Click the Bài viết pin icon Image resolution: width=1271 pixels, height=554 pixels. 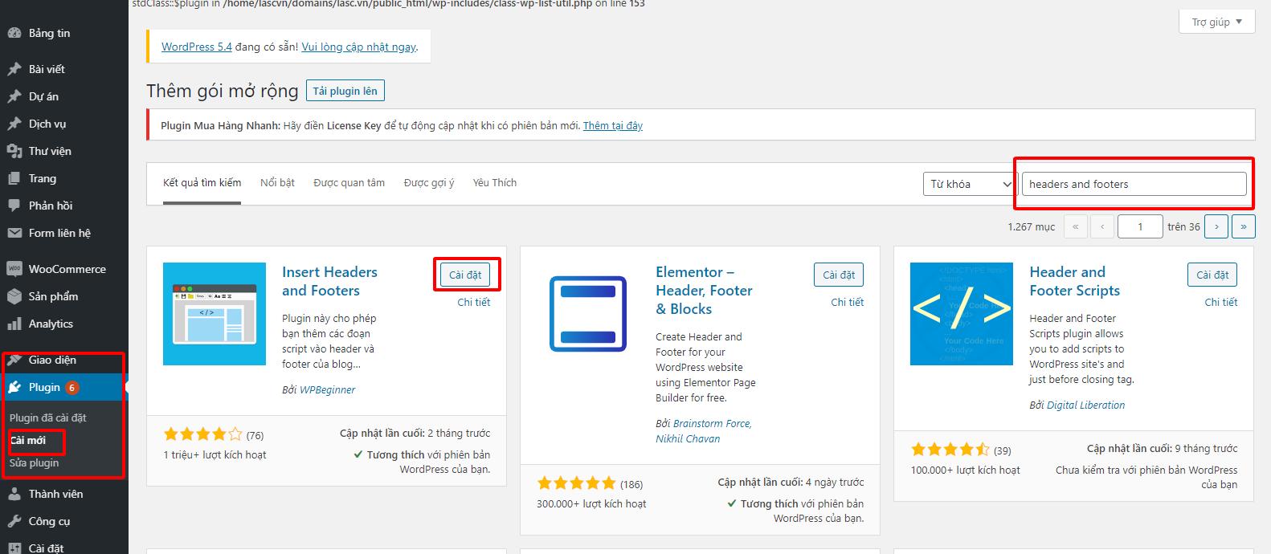14,69
